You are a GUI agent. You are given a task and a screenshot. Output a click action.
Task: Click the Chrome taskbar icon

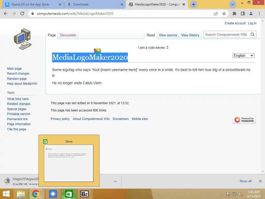tap(36, 194)
